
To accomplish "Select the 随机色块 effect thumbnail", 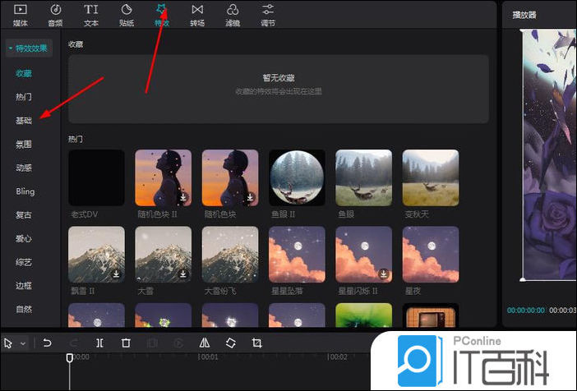I will pos(230,177).
